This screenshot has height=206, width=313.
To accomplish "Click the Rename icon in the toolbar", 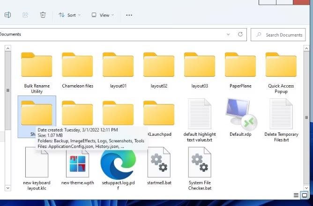I will pos(7,15).
